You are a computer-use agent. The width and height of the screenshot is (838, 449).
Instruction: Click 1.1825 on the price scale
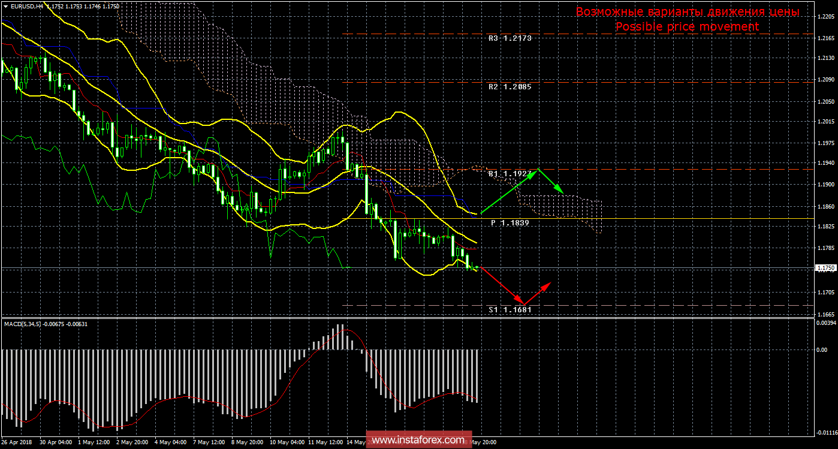826,227
